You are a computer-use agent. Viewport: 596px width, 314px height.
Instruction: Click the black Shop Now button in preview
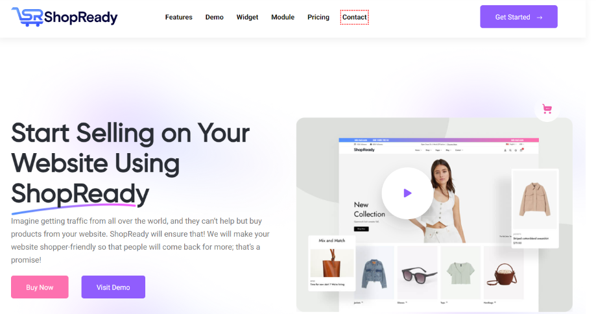tap(361, 229)
